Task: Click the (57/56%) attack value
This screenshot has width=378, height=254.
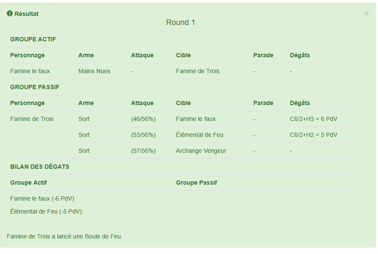Action: tap(143, 151)
